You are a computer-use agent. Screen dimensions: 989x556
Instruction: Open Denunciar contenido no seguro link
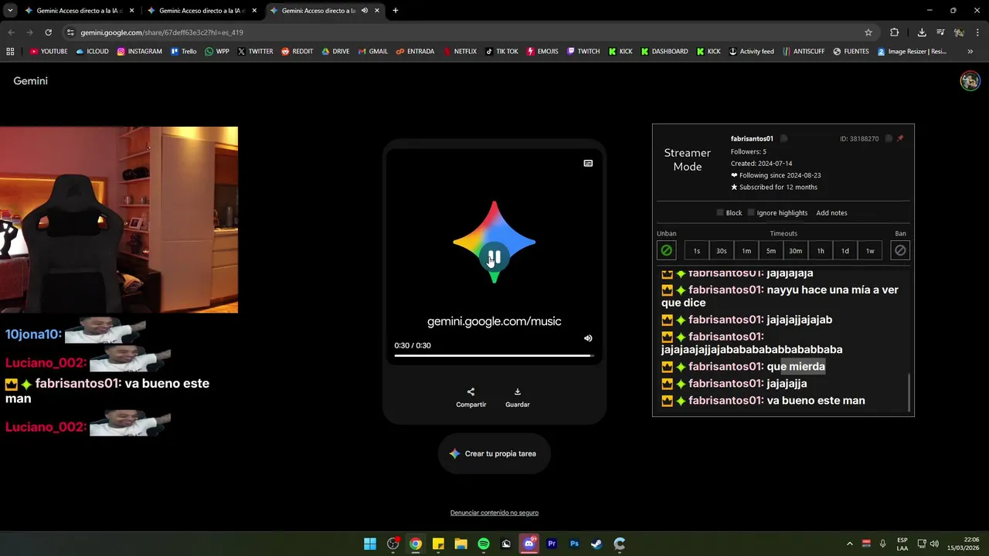[494, 513]
